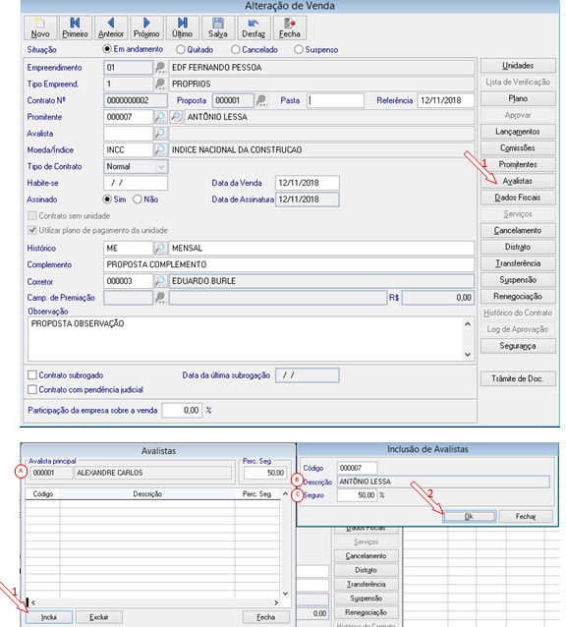Click Código field in Inclusão de Avalistas
Screen dimensions: 566x627
coord(357,468)
